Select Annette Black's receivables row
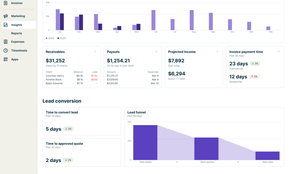The height and width of the screenshot is (174, 289). (x=53, y=80)
